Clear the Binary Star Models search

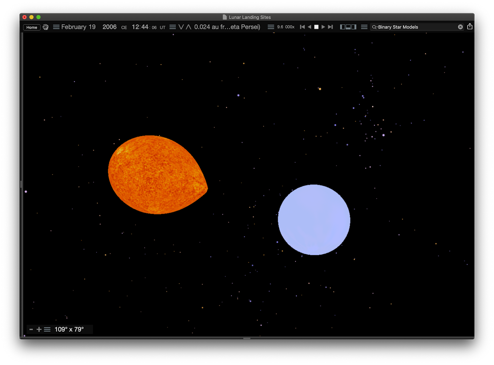tap(460, 26)
